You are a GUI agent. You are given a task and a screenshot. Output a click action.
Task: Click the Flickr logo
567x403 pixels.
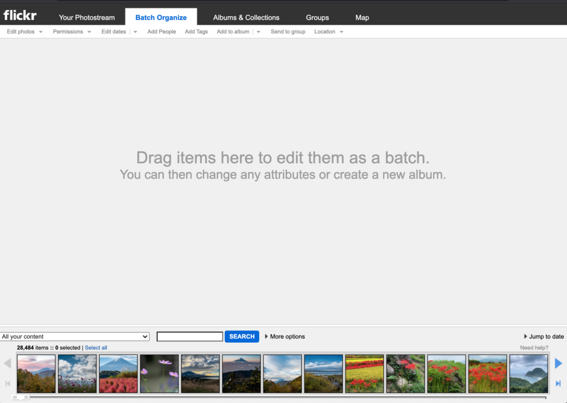click(20, 15)
